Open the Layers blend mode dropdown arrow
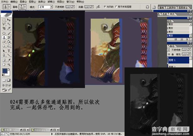This screenshot has height=136, width=193. coord(168,50)
